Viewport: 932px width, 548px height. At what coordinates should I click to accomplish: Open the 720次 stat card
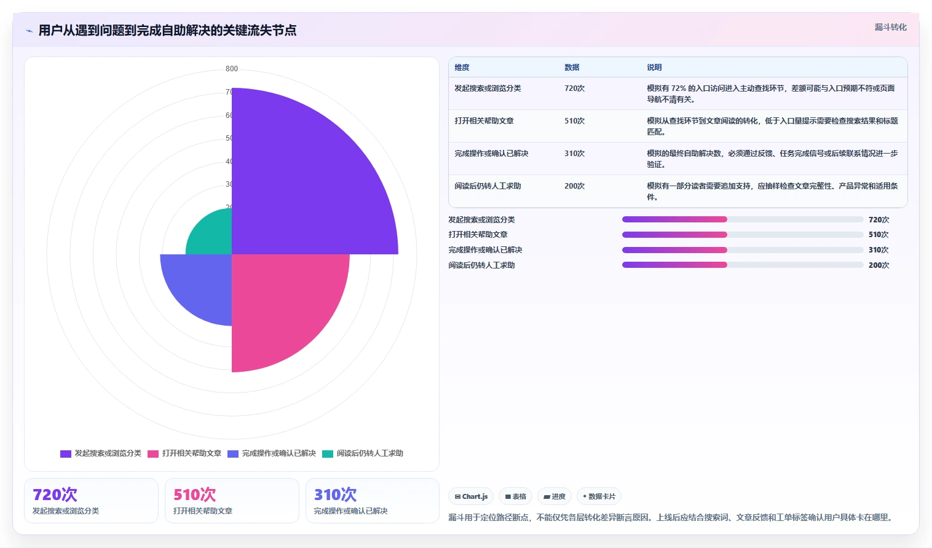(x=91, y=501)
